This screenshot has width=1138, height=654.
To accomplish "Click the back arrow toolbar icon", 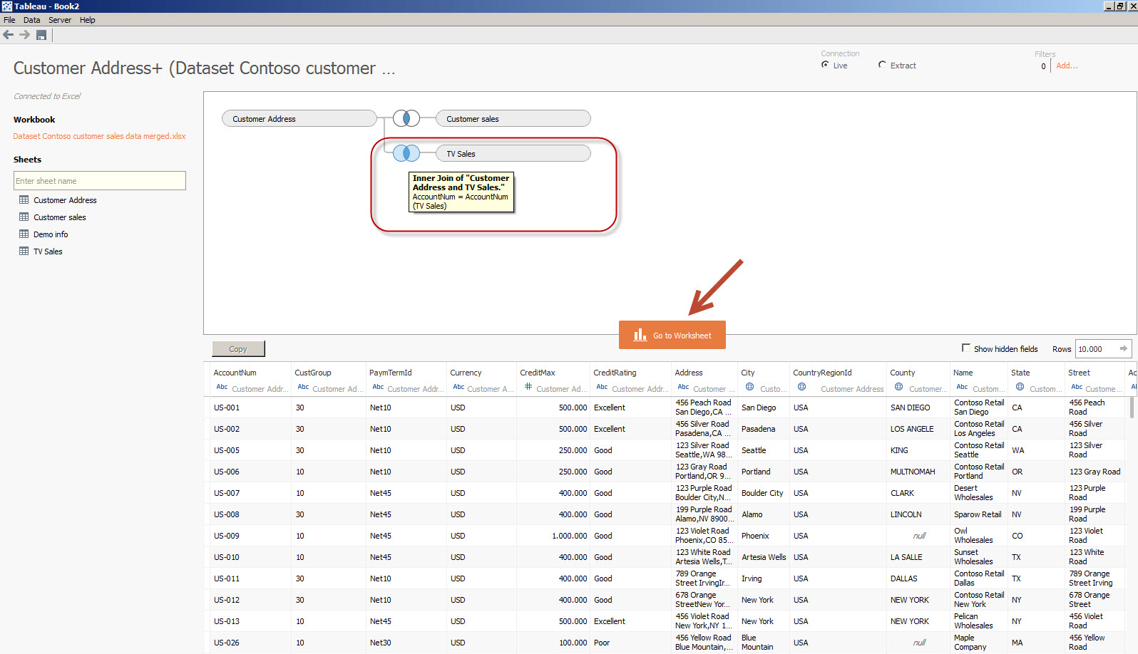I will tap(9, 34).
